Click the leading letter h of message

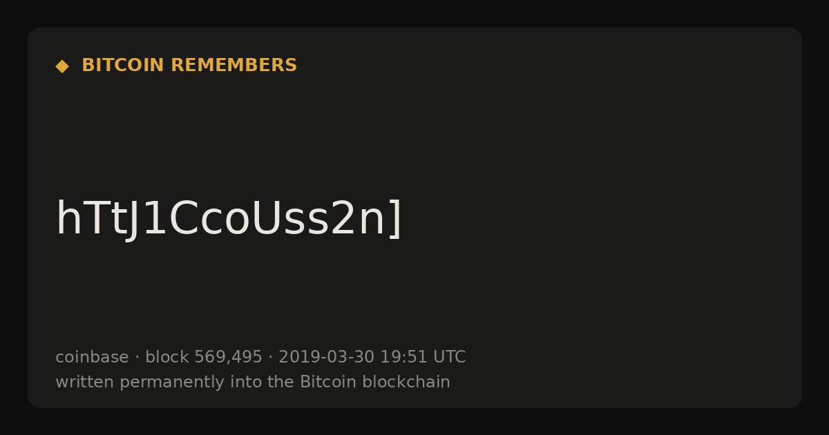[x=68, y=218]
